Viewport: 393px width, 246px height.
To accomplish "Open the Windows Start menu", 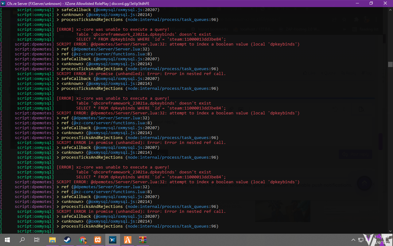I will (x=7, y=240).
